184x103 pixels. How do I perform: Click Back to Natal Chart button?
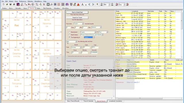77,12
